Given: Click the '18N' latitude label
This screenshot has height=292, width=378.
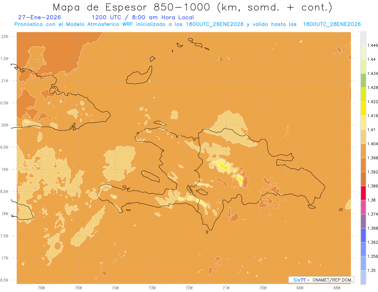Looking at the screenshot, I should coord(5,214).
